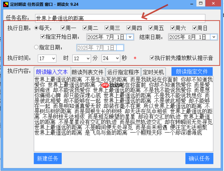
Task: Close the 定时朗读 任务设置 window
Action: 213,3
